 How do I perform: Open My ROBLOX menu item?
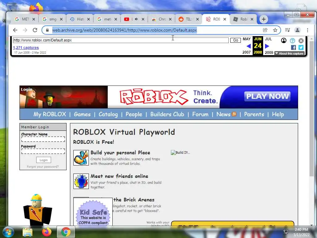pos(50,114)
